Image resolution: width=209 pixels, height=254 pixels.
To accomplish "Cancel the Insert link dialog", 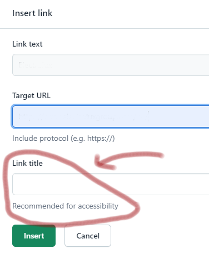I will (88, 236).
